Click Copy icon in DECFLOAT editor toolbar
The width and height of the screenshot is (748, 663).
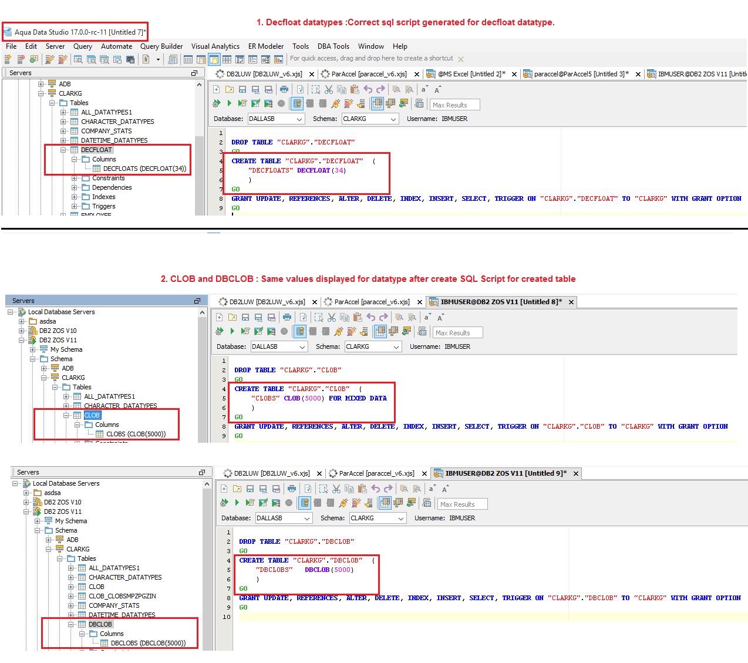[342, 89]
